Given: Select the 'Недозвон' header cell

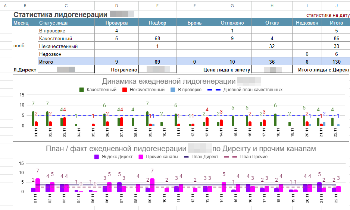Looking at the screenshot, I should [x=307, y=22].
